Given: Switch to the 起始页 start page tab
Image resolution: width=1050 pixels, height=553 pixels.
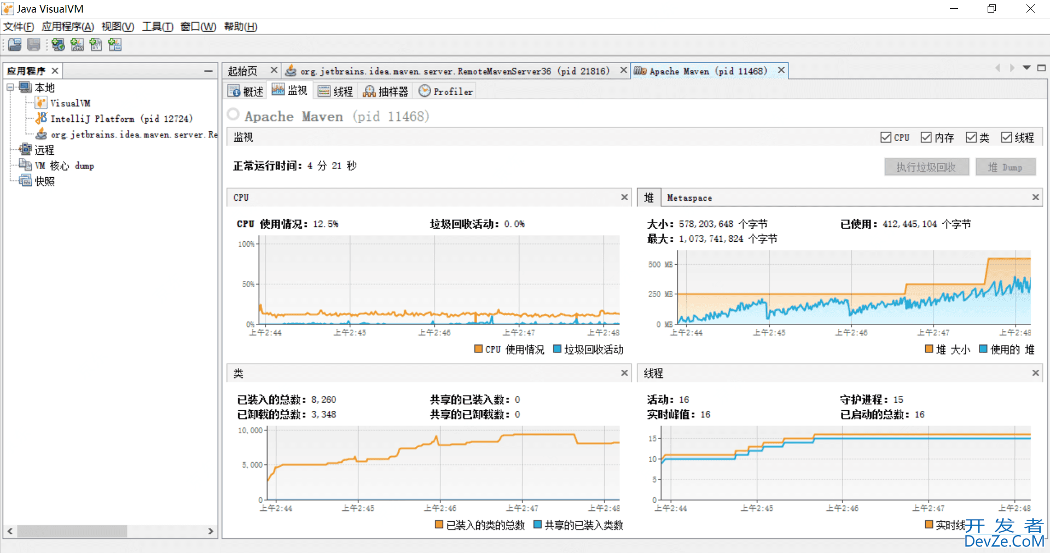Looking at the screenshot, I should click(x=243, y=71).
